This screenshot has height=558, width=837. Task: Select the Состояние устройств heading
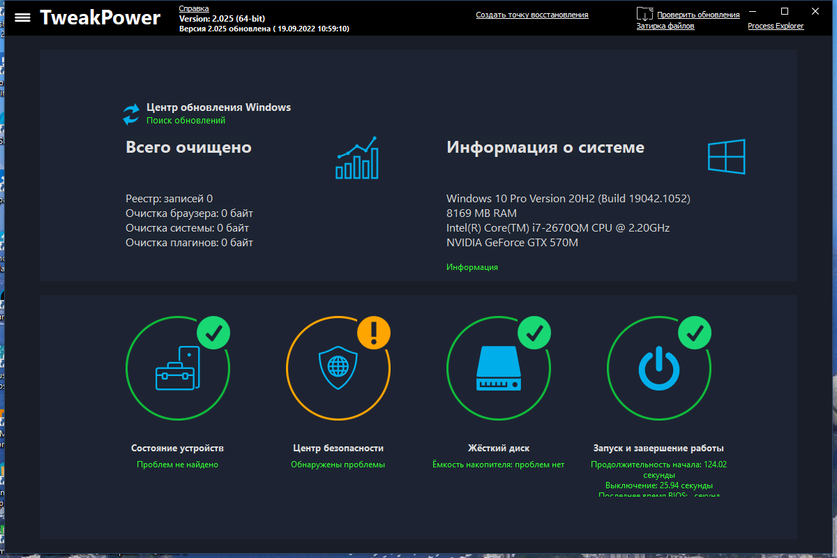tap(177, 448)
